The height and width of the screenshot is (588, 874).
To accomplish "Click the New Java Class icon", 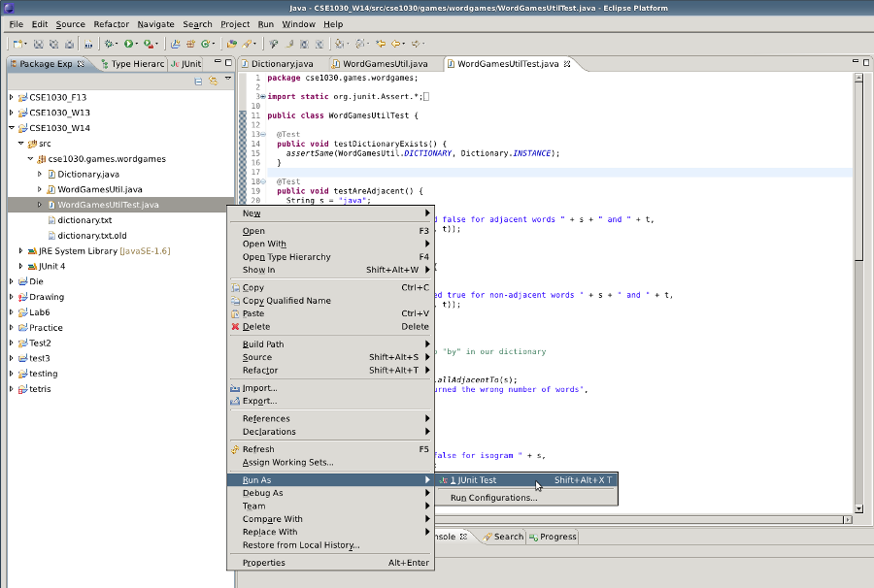I will tap(206, 44).
